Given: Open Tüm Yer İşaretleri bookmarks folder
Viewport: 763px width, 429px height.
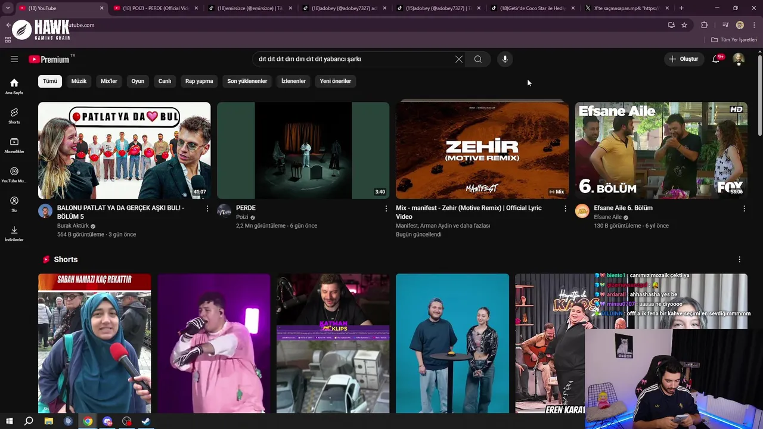Looking at the screenshot, I should click(734, 40).
